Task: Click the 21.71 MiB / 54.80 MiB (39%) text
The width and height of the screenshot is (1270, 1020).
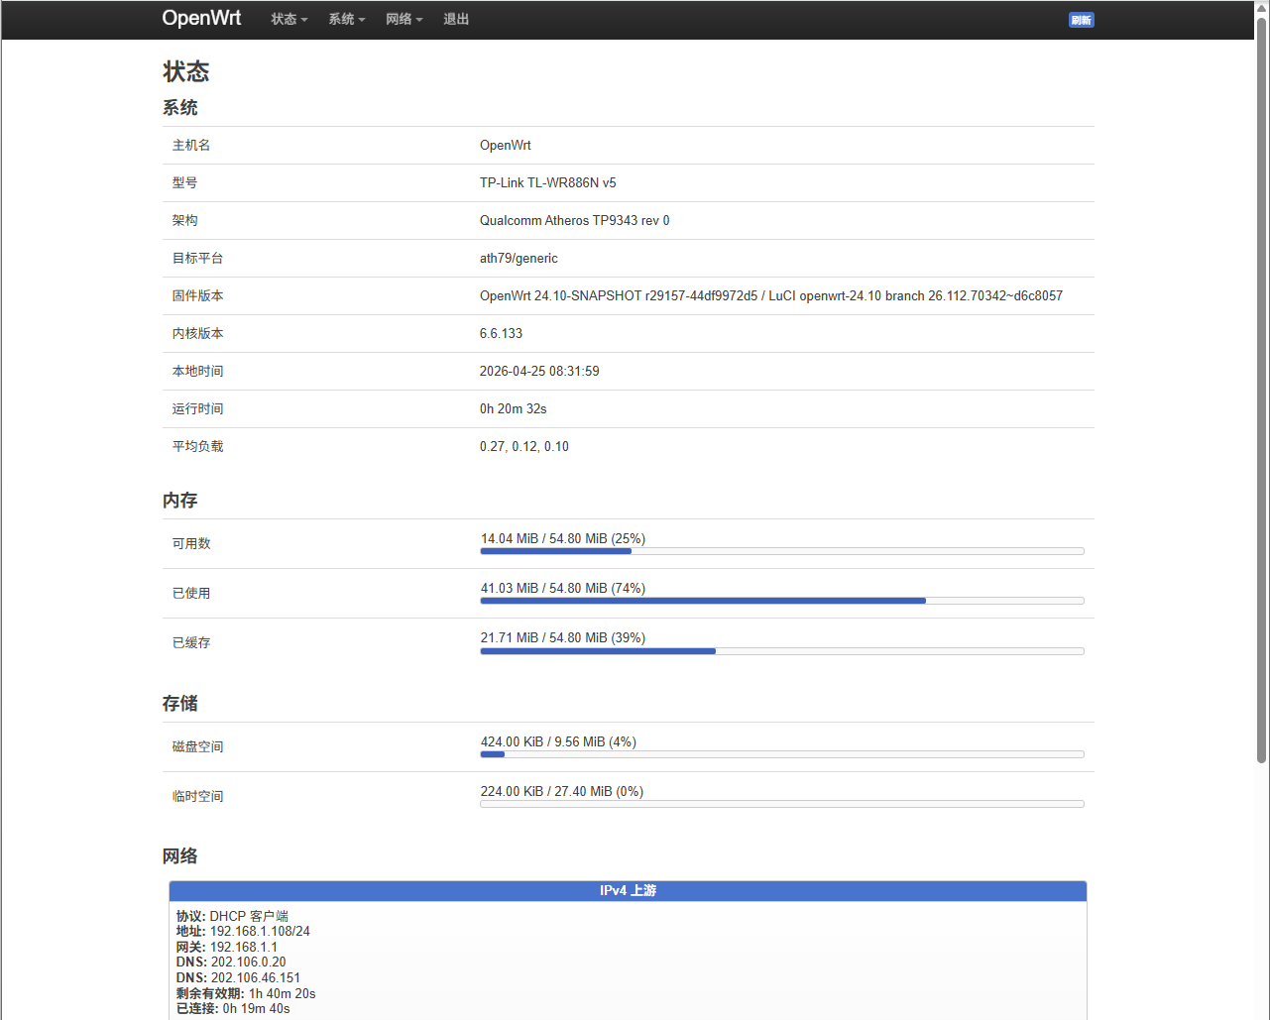Action: coord(563,637)
